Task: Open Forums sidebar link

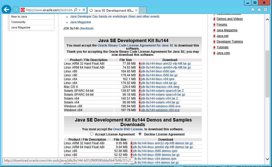Action: [x=222, y=25]
